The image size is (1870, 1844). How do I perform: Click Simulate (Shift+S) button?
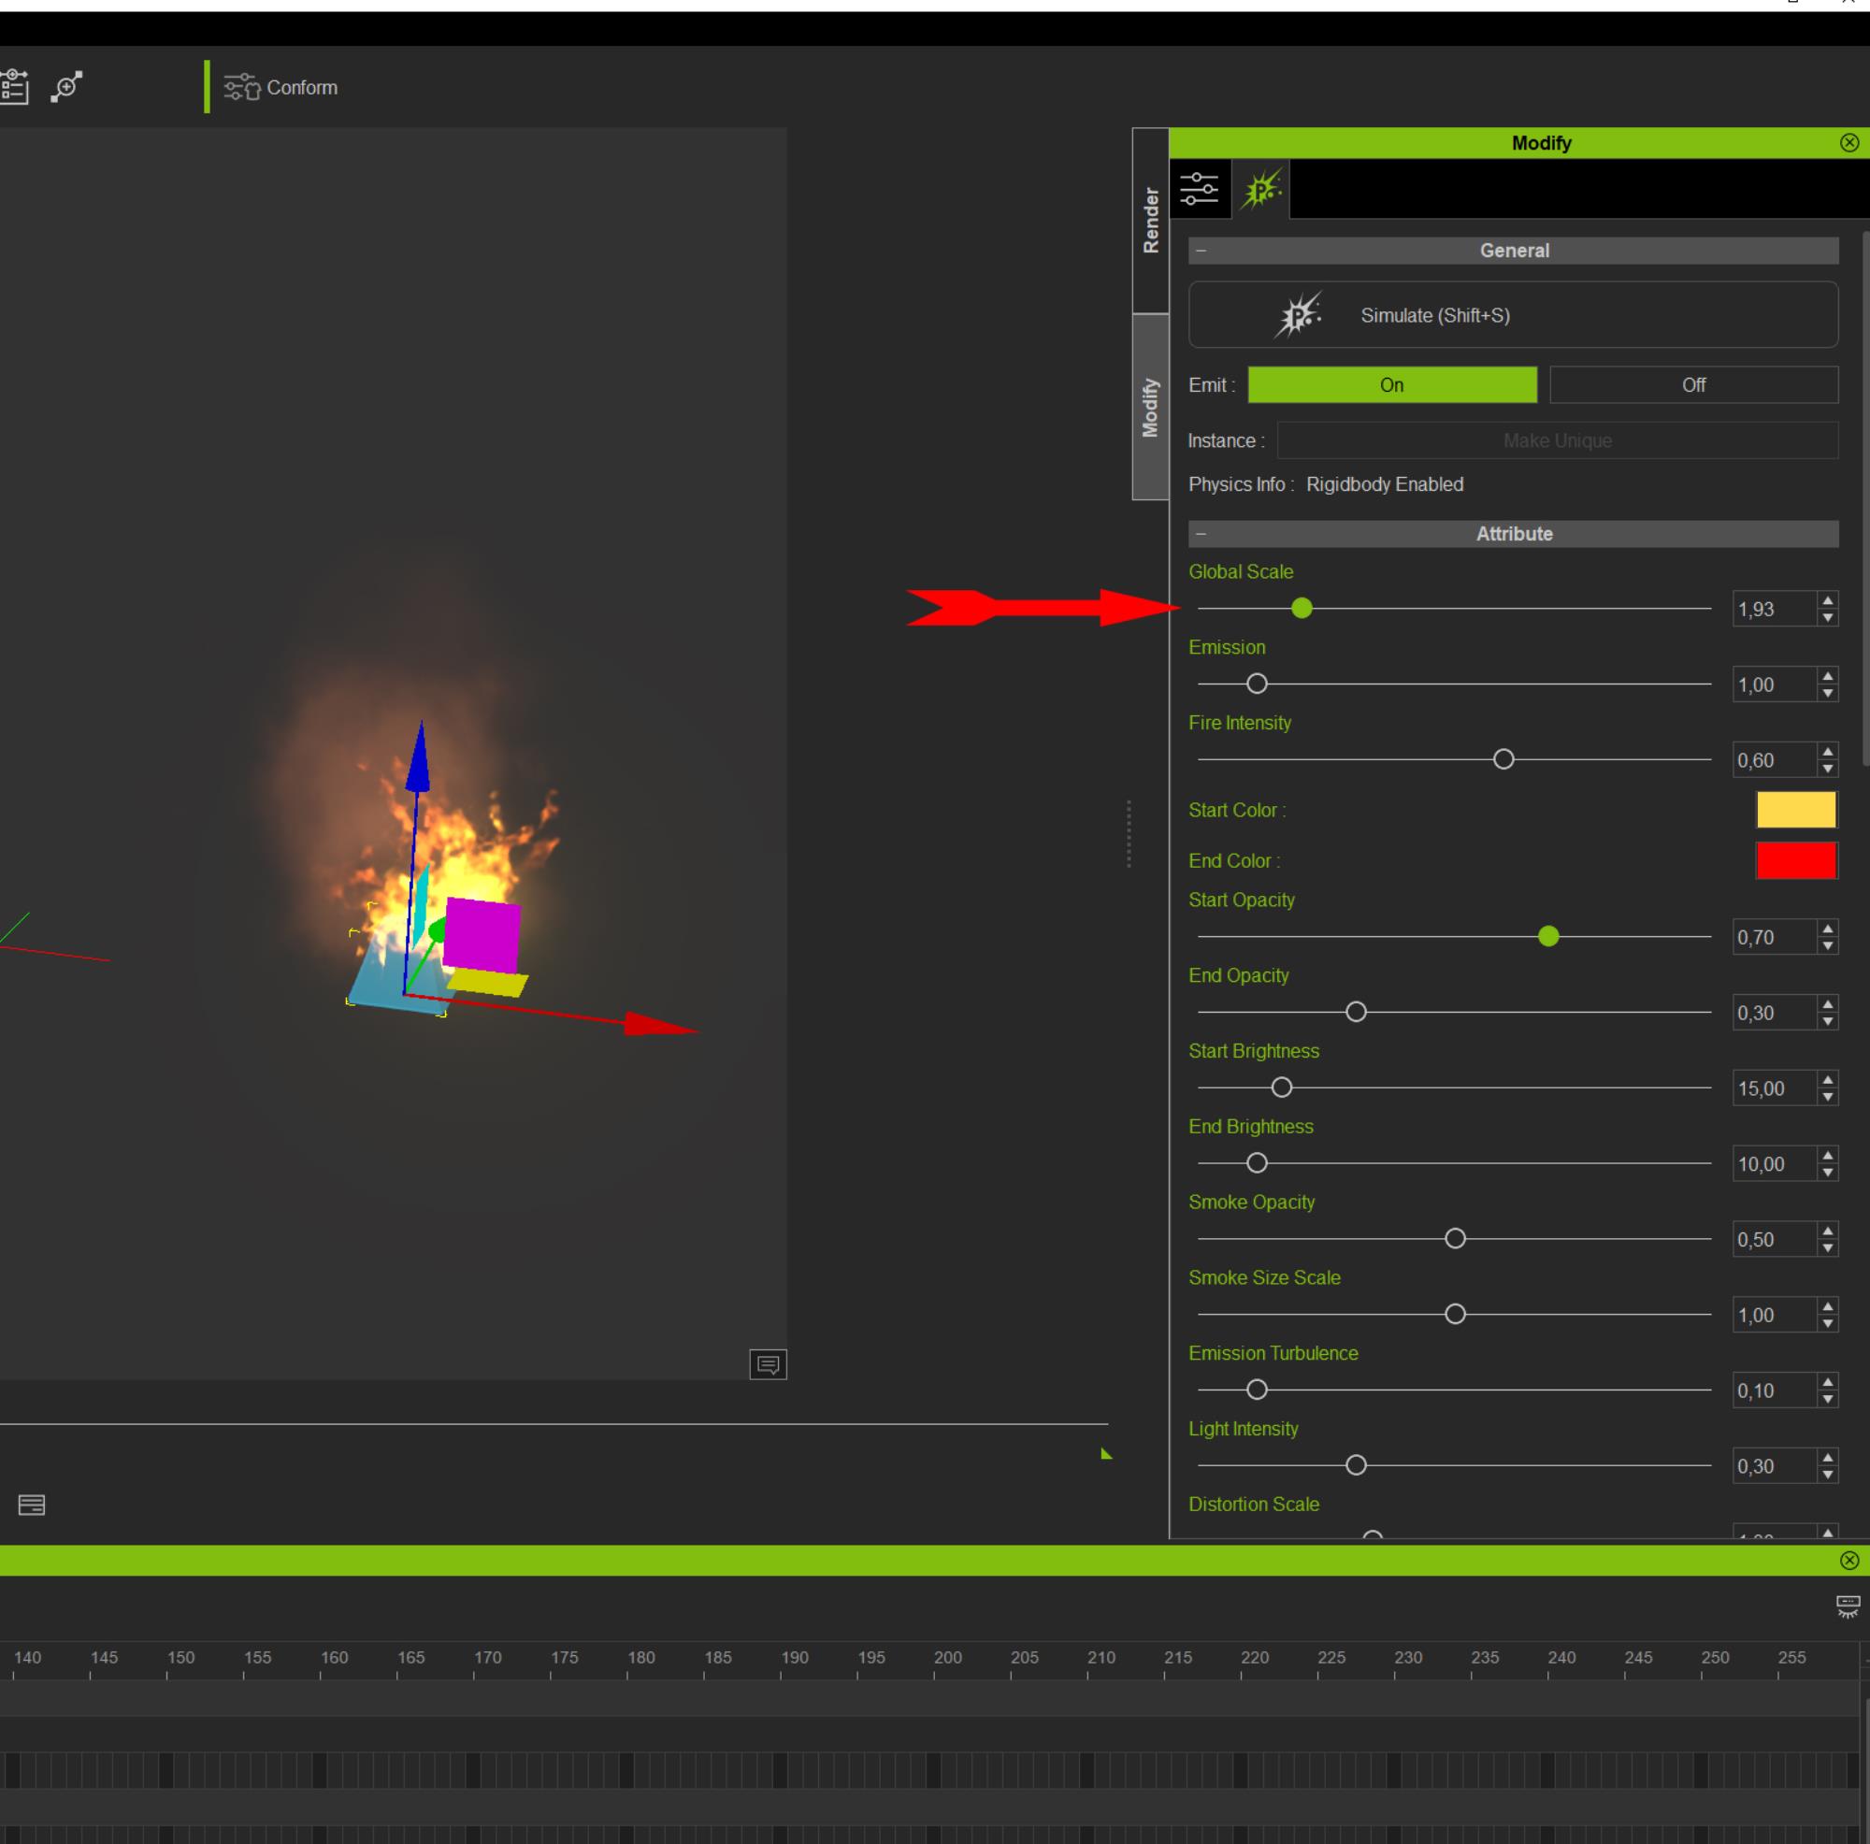click(x=1513, y=314)
